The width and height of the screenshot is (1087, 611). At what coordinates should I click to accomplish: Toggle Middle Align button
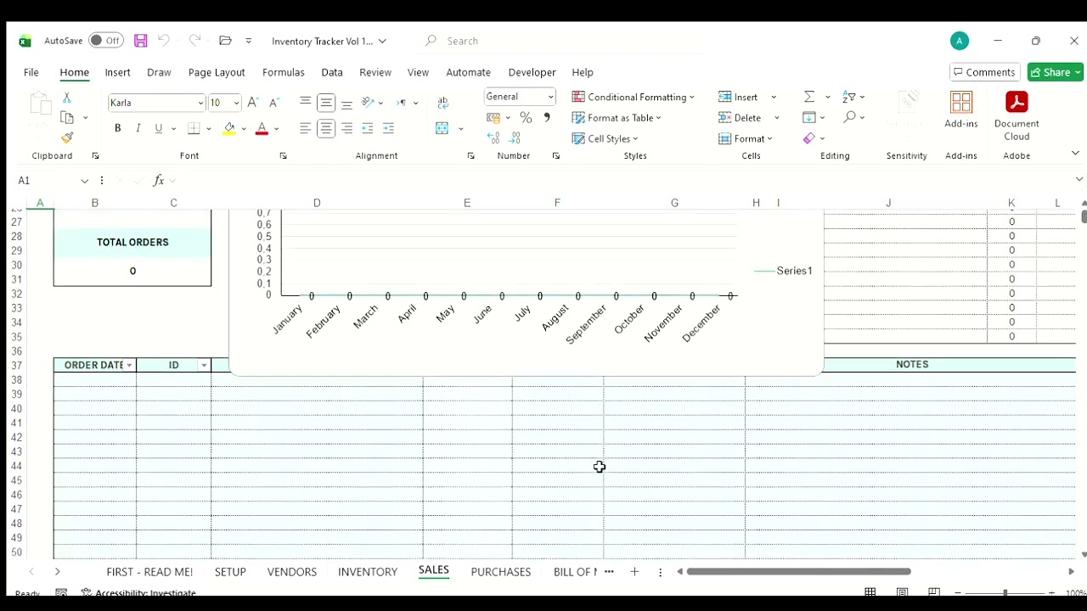326,103
